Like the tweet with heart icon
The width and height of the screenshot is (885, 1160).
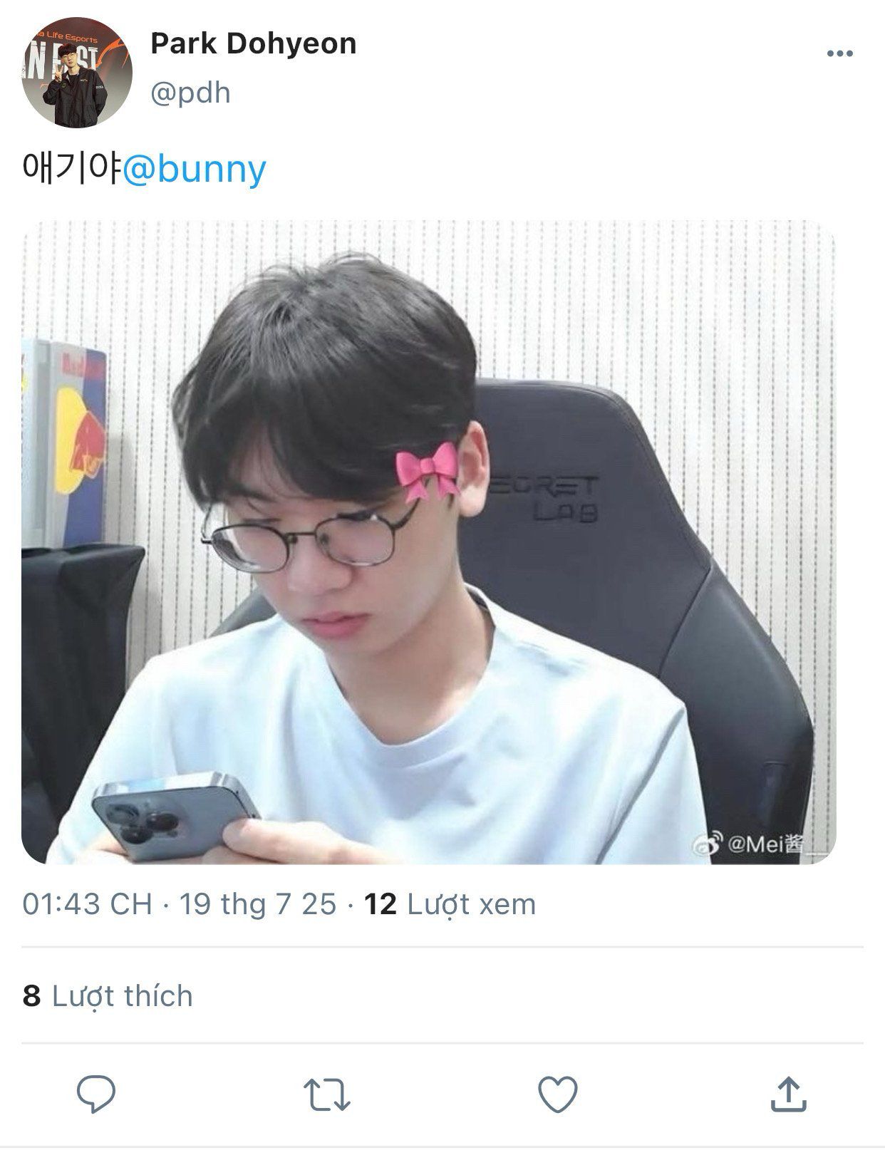[557, 1094]
